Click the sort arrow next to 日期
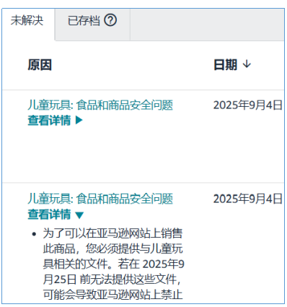287x307 pixels. [x=247, y=64]
